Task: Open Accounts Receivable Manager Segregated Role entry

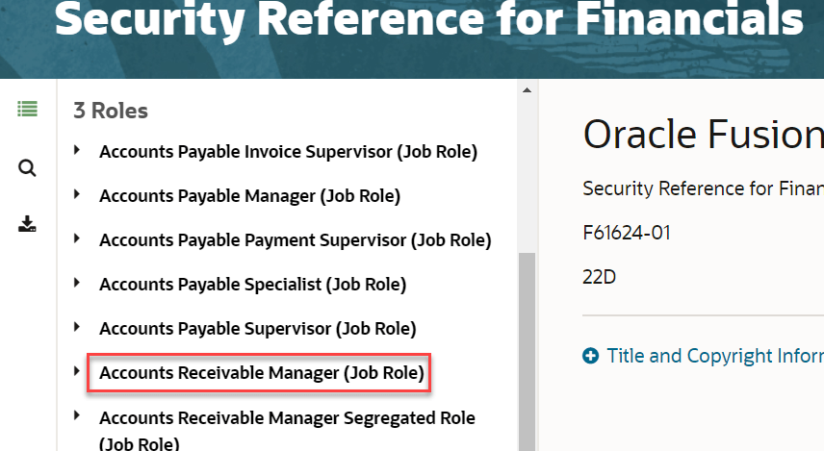Action: [287, 430]
